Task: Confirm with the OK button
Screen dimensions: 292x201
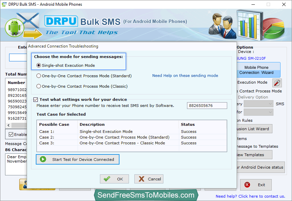Action: coord(114,179)
